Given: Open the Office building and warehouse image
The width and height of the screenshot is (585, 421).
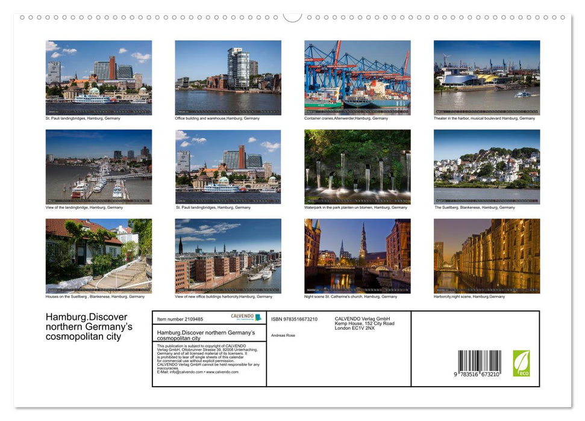Looking at the screenshot, I should (x=228, y=77).
